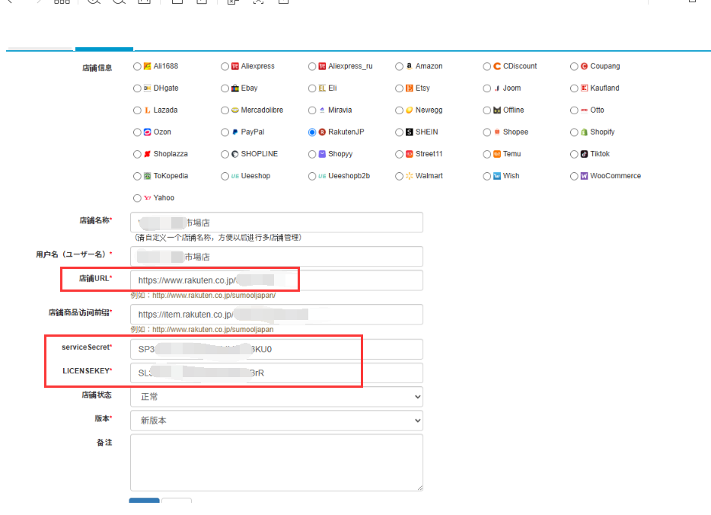Image resolution: width=711 pixels, height=515 pixels.
Task: Click the WooCommerce purple 'W' icon
Action: click(584, 176)
